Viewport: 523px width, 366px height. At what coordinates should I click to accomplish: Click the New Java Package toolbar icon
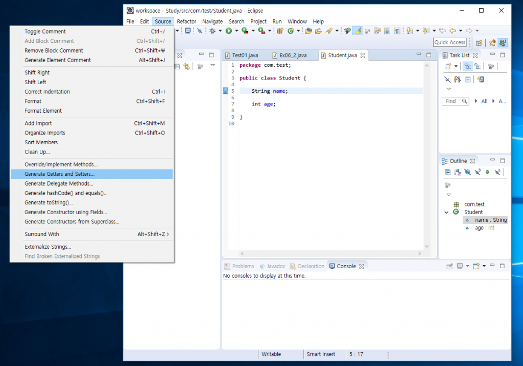point(279,31)
